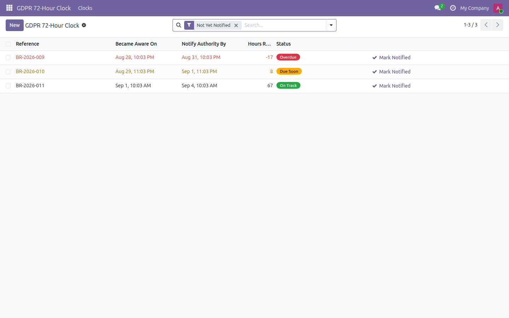This screenshot has width=509, height=318.
Task: Select checkbox for BR-2026-009
Action: (8, 58)
